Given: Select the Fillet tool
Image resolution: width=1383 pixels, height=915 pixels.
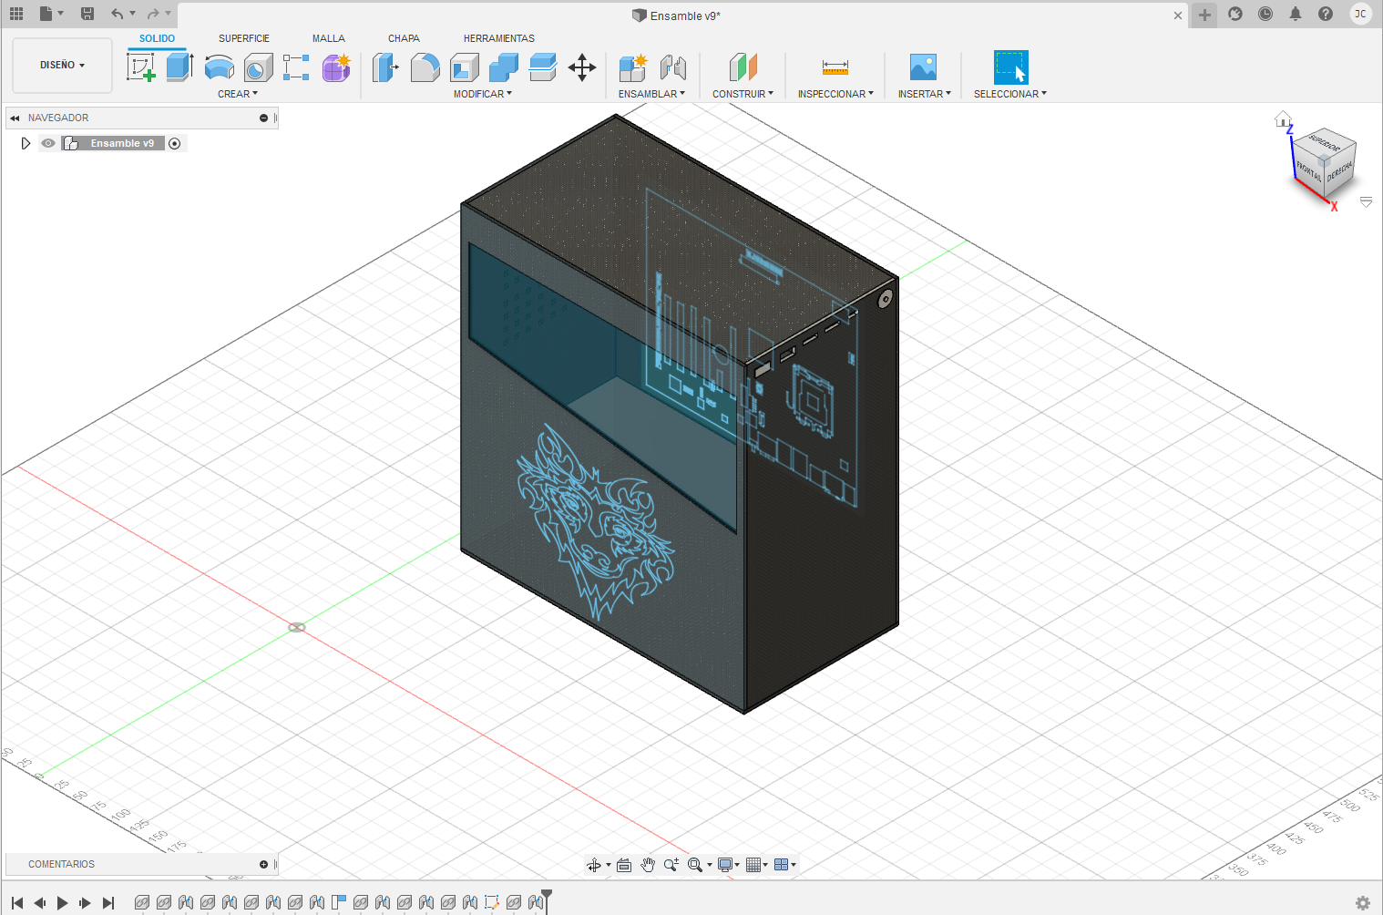Looking at the screenshot, I should tap(425, 67).
